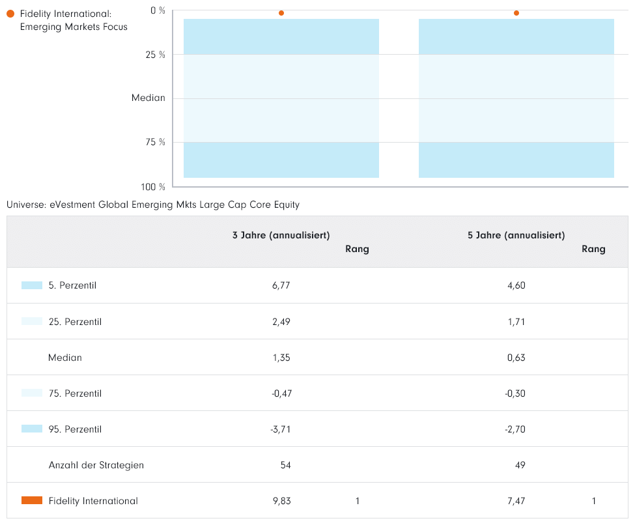Screen dimensions: 635x525
Task: Click the 5. Perzentil blue color swatch
Action: tap(32, 285)
